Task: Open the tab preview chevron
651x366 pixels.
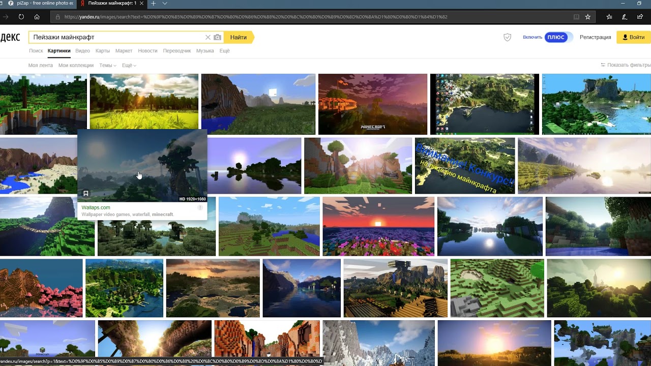Action: click(165, 4)
